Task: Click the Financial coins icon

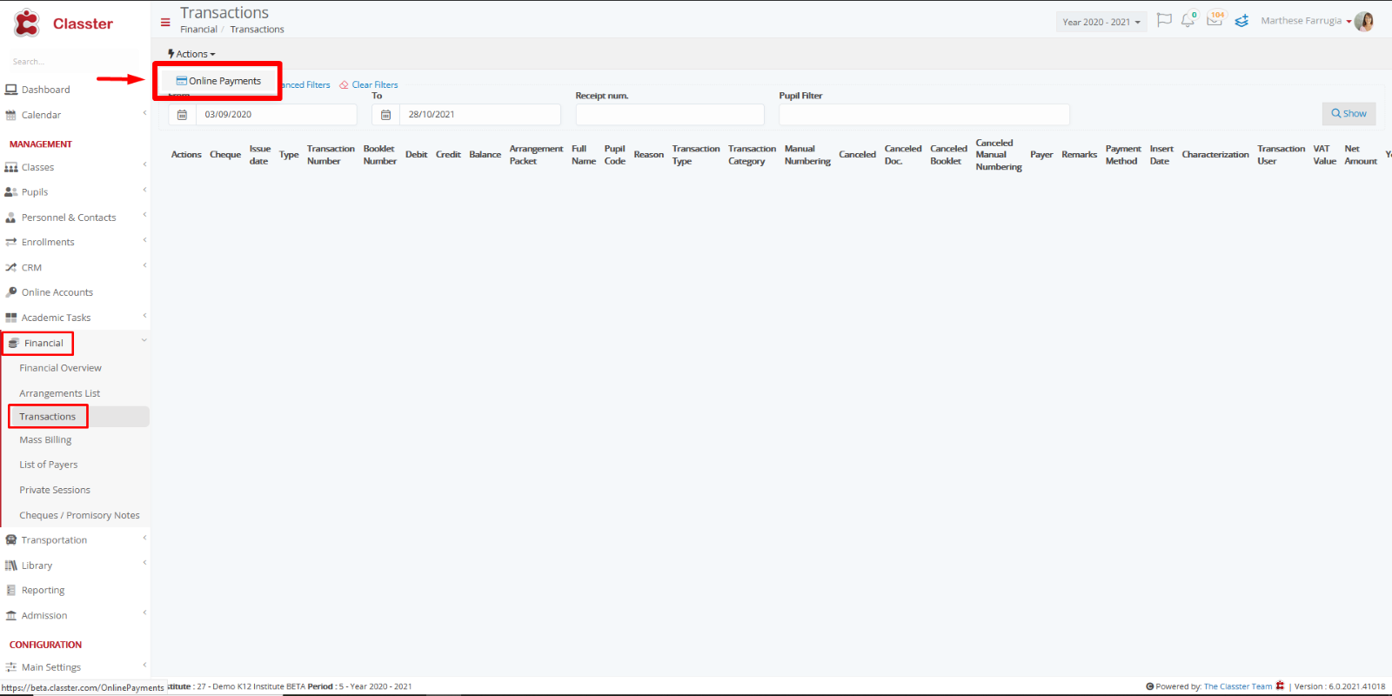Action: pos(14,343)
